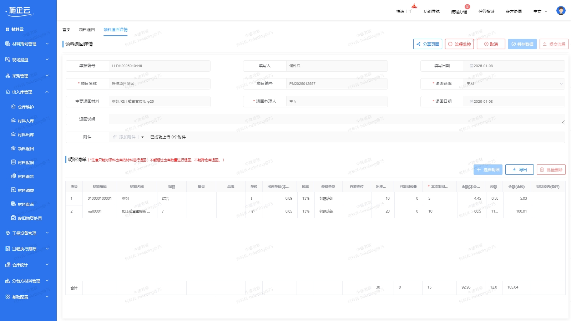Open 流程办理 notifications with badge
The height and width of the screenshot is (321, 571).
(x=459, y=11)
